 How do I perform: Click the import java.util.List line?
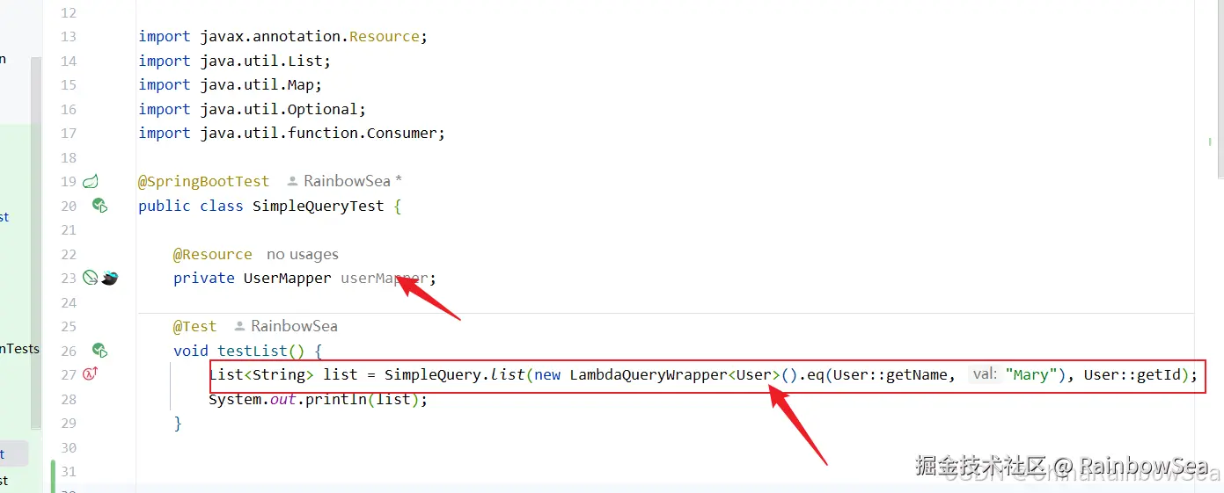tap(234, 61)
